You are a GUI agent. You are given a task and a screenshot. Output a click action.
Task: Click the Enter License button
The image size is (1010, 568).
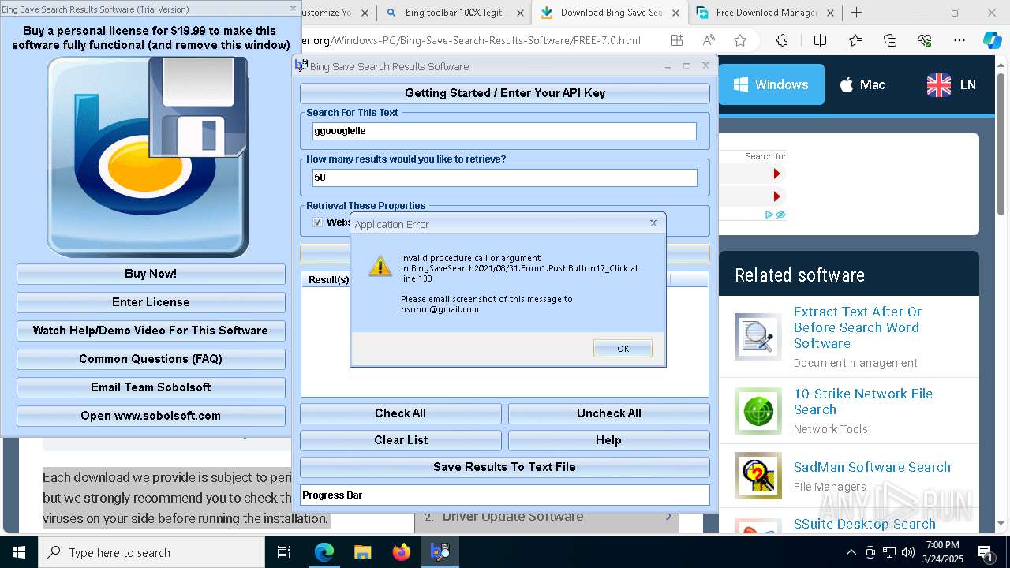point(151,302)
